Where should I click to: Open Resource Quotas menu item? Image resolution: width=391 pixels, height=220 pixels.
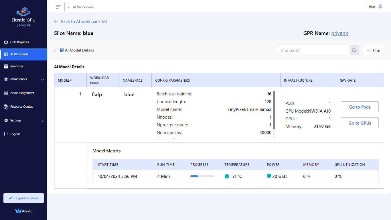point(23,107)
